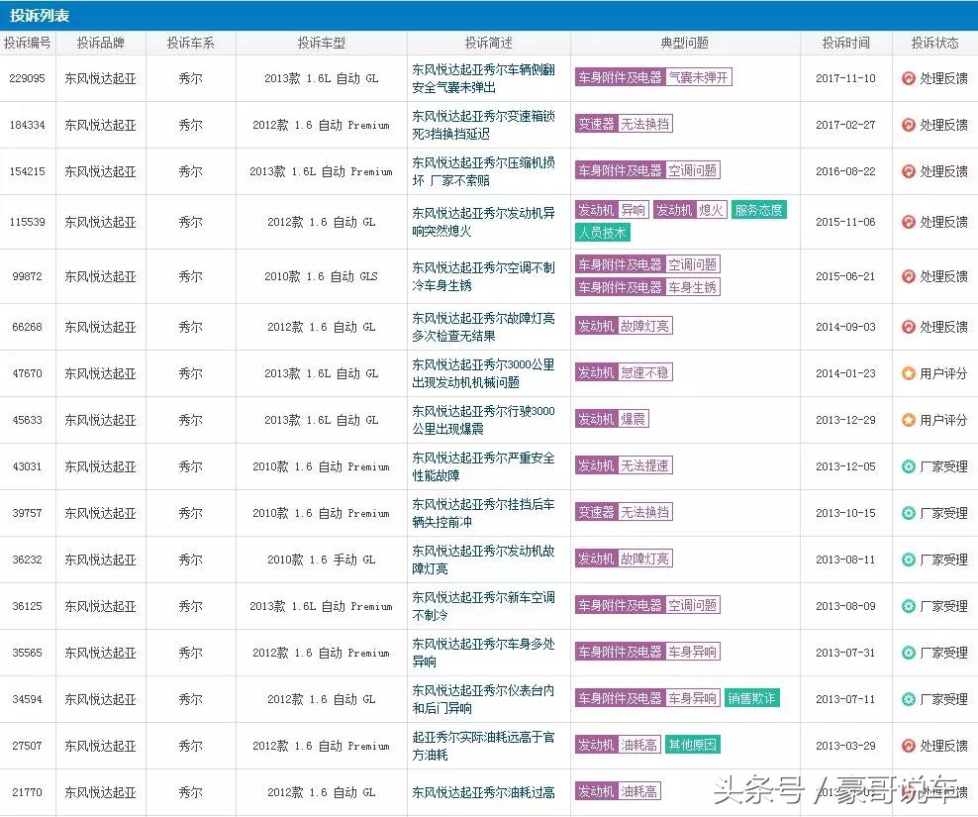The height and width of the screenshot is (817, 978).
Task: Click green accepted icon in row 36232
Action: [x=908, y=560]
